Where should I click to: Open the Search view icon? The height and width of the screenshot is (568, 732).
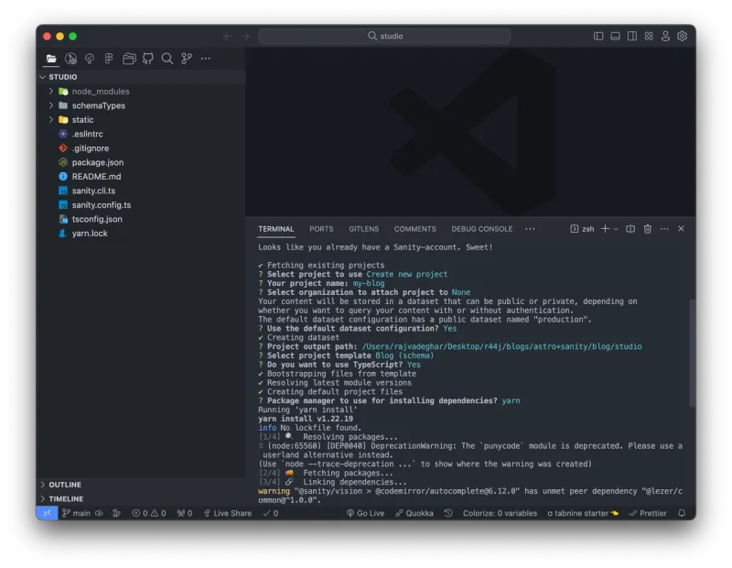click(167, 59)
